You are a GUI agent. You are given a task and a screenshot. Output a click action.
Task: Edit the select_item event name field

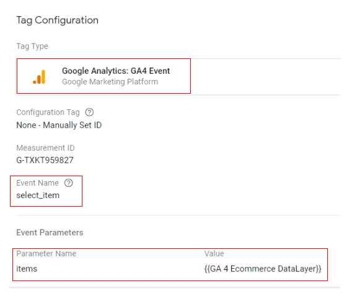click(38, 195)
